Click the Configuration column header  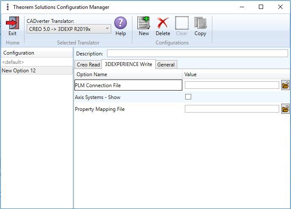pyautogui.click(x=36, y=53)
